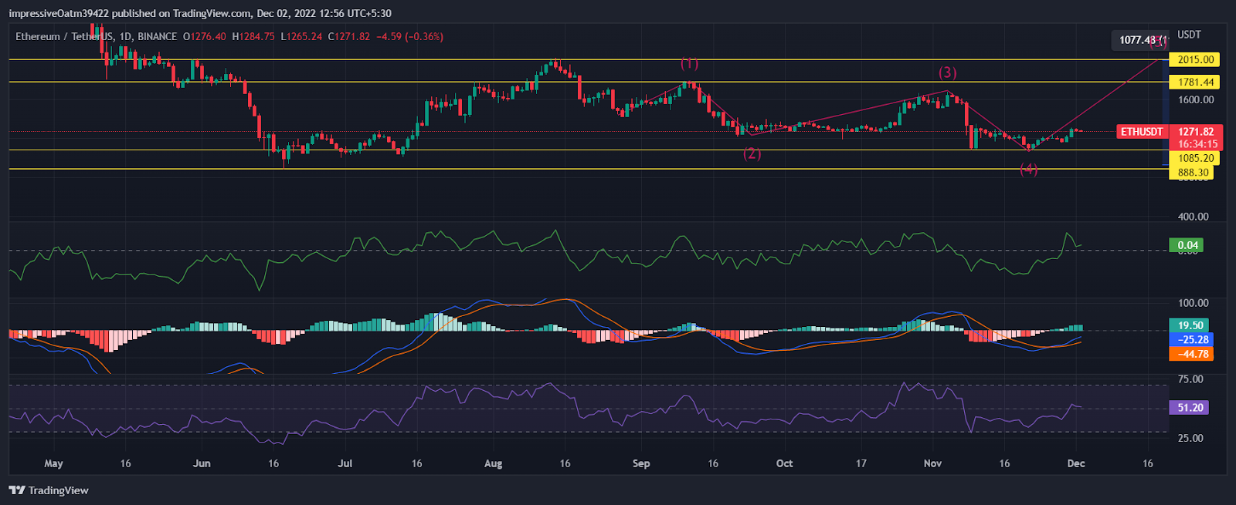The width and height of the screenshot is (1236, 505).
Task: Select the Elliott wave label (3)
Action: pos(947,72)
